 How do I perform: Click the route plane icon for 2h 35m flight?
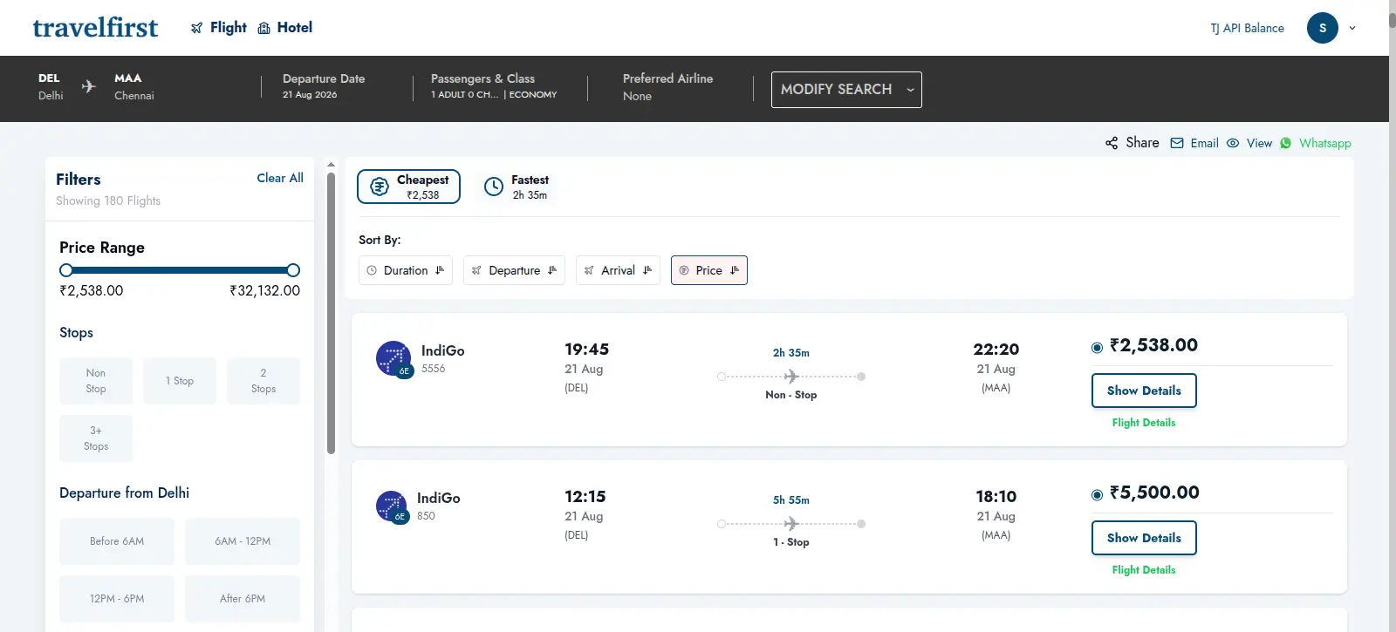[x=791, y=377]
